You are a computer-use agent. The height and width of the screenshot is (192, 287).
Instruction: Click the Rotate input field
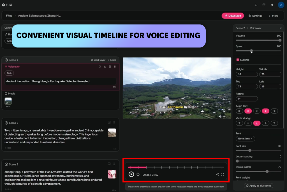pyautogui.click(x=247, y=99)
